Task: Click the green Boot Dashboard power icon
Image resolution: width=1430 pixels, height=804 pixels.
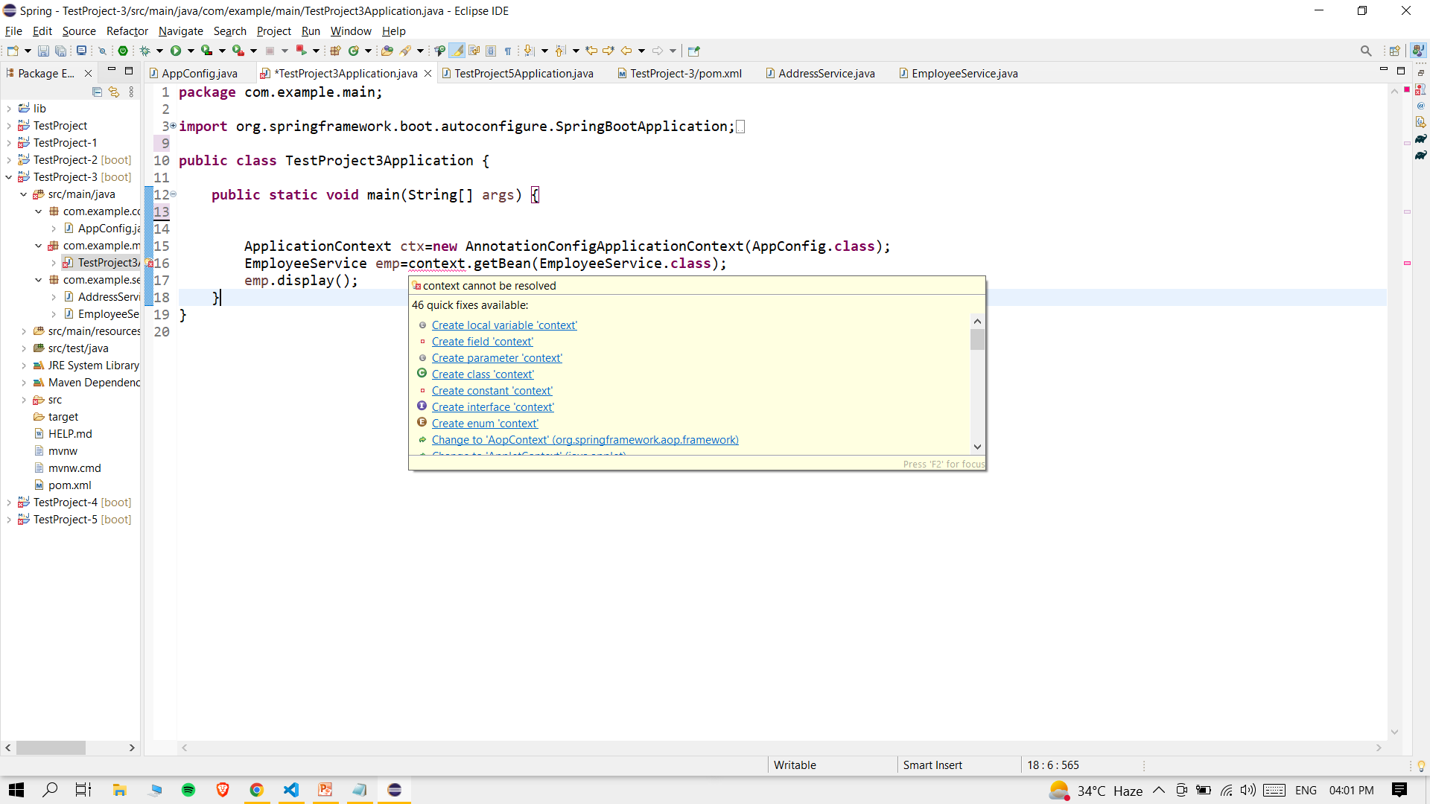Action: 124,51
